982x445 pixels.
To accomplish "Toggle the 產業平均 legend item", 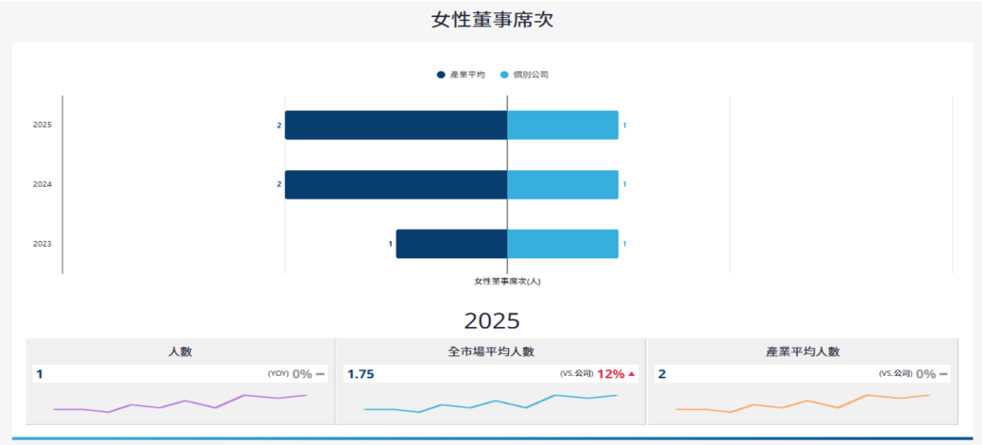I will click(461, 75).
